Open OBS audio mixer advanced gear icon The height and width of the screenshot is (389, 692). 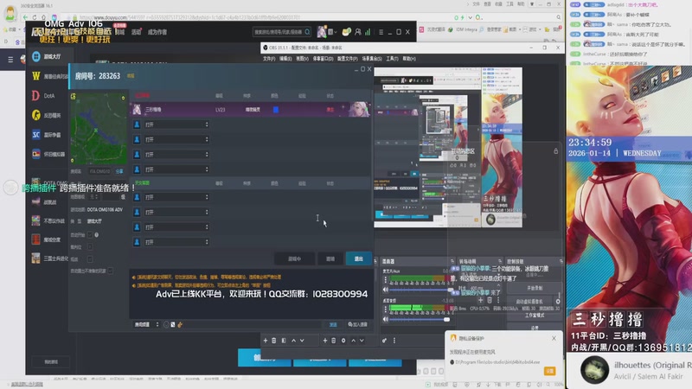[384, 341]
